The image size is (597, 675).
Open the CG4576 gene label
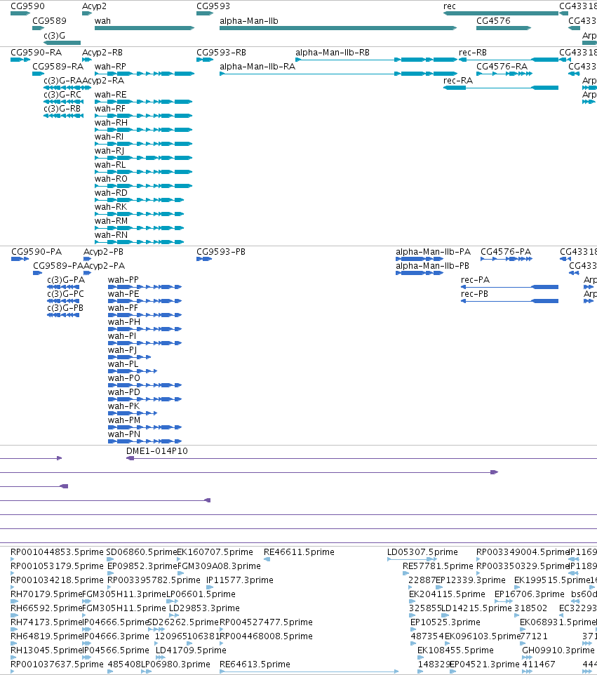493,21
